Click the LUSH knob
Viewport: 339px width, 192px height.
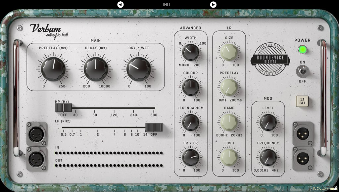[229, 157]
